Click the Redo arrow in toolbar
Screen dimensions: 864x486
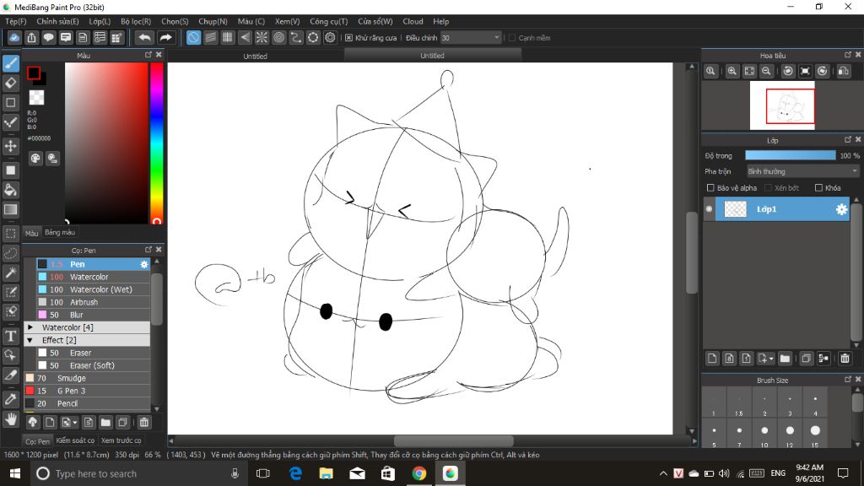(x=165, y=37)
